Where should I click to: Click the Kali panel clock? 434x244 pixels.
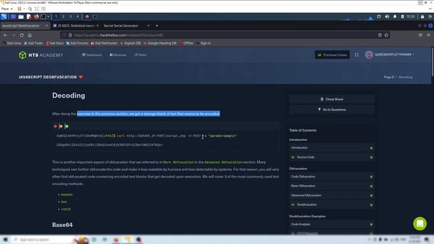click(411, 16)
